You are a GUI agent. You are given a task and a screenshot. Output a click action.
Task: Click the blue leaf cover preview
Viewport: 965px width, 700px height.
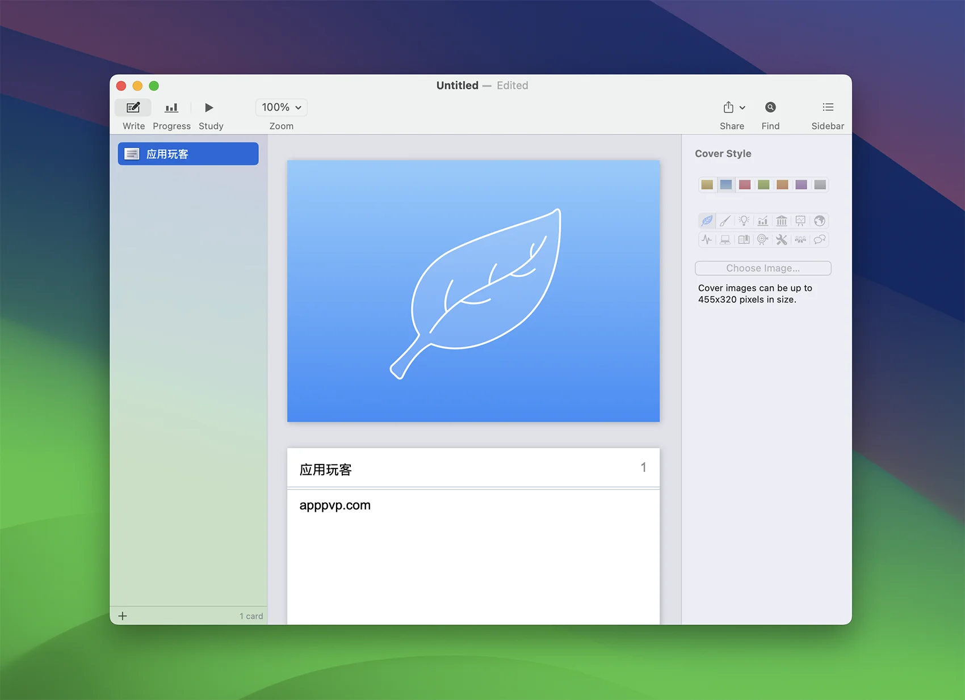(x=473, y=291)
